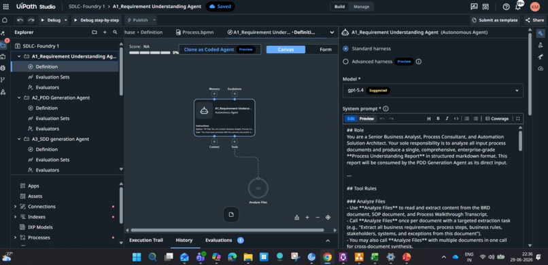The height and width of the screenshot is (265, 548).
Task: Expand the Processes section
Action: (x=15, y=237)
